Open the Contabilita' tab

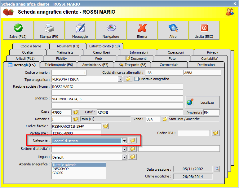click(x=210, y=59)
